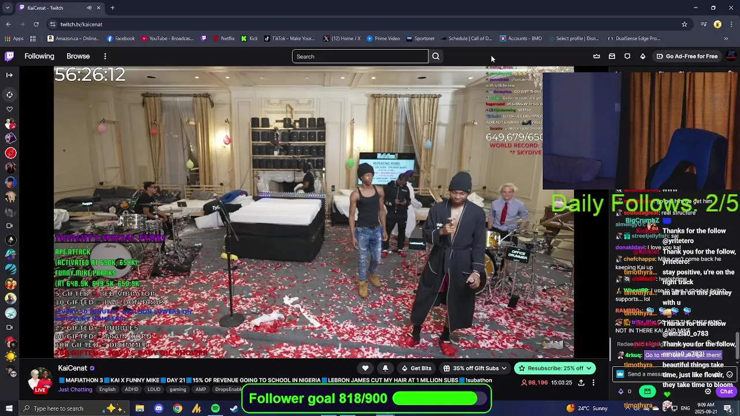Viewport: 740px width, 416px height.
Task: Open the weather widget showing Sunny
Action: 588,408
